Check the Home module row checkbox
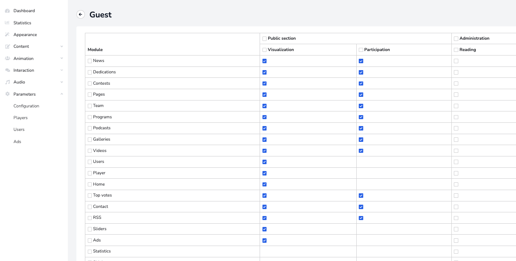This screenshot has height=261, width=516. [x=90, y=184]
